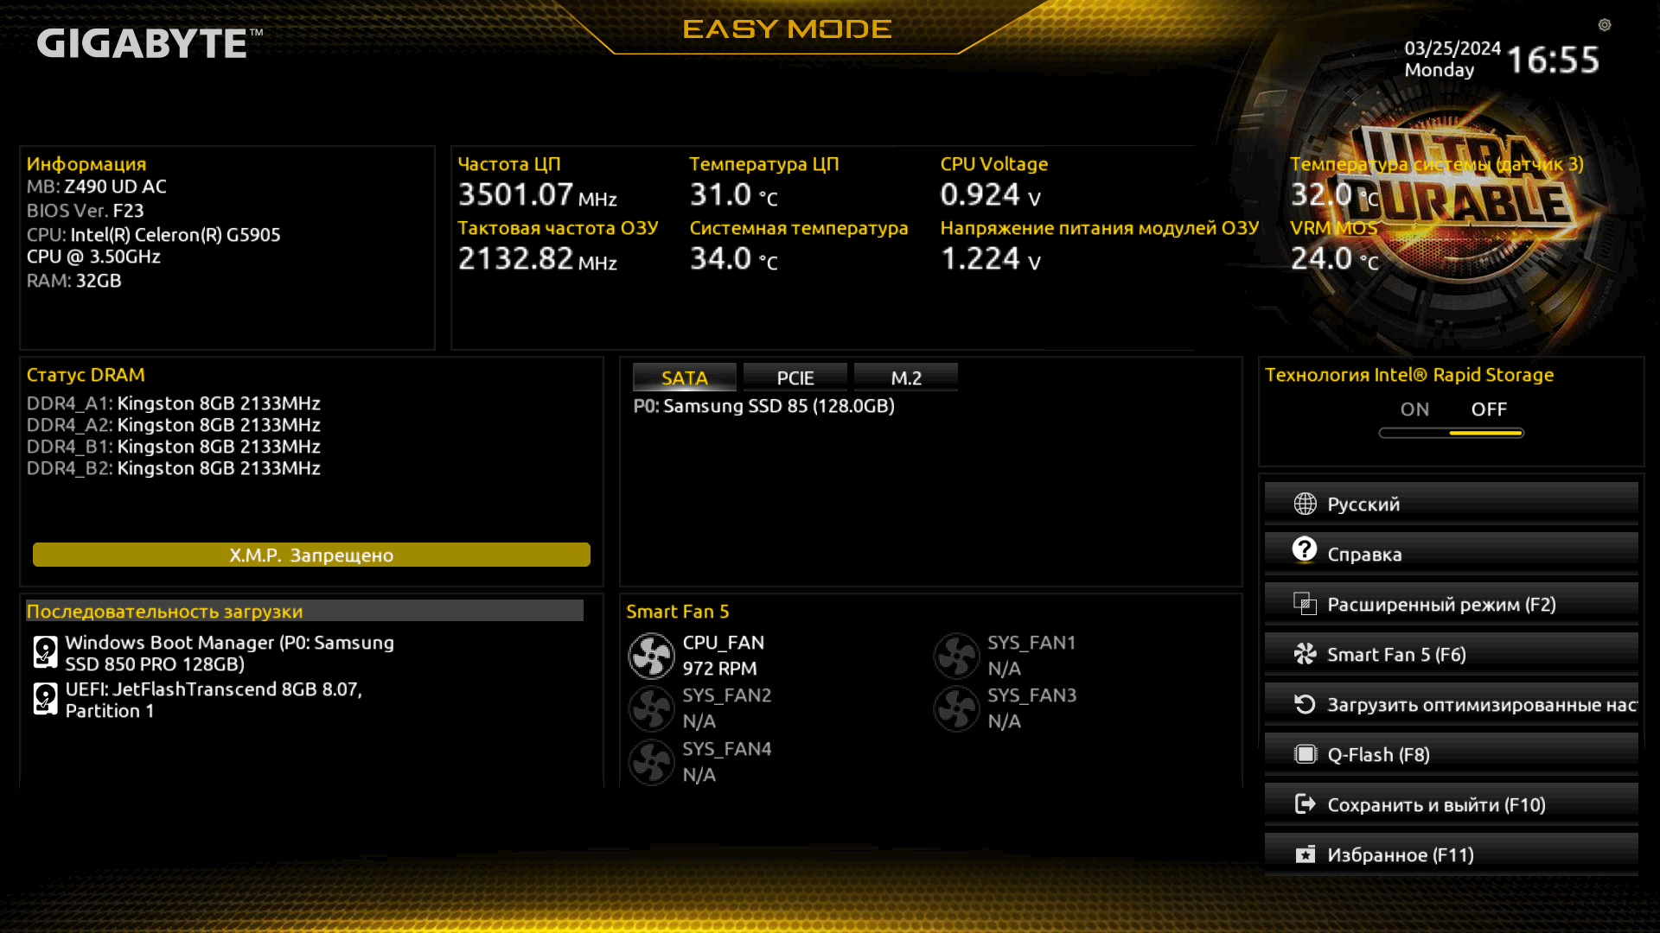Click the Статус DRAM panel title

86,375
